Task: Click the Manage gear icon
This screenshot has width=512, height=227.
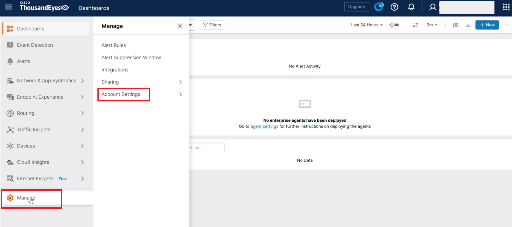Action: click(x=10, y=198)
